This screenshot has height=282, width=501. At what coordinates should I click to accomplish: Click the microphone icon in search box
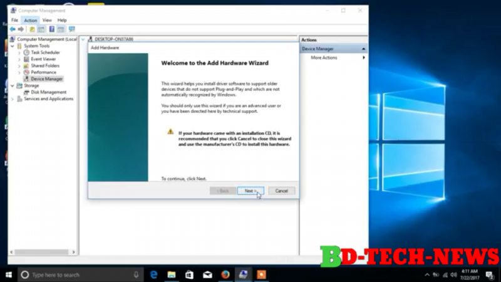[136, 274]
